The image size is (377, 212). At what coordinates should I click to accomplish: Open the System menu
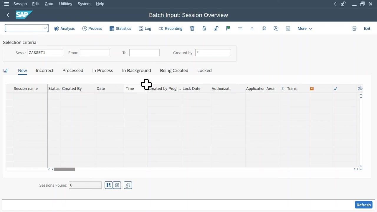pos(84,4)
